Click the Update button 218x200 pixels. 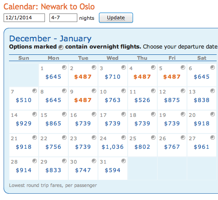(x=116, y=18)
